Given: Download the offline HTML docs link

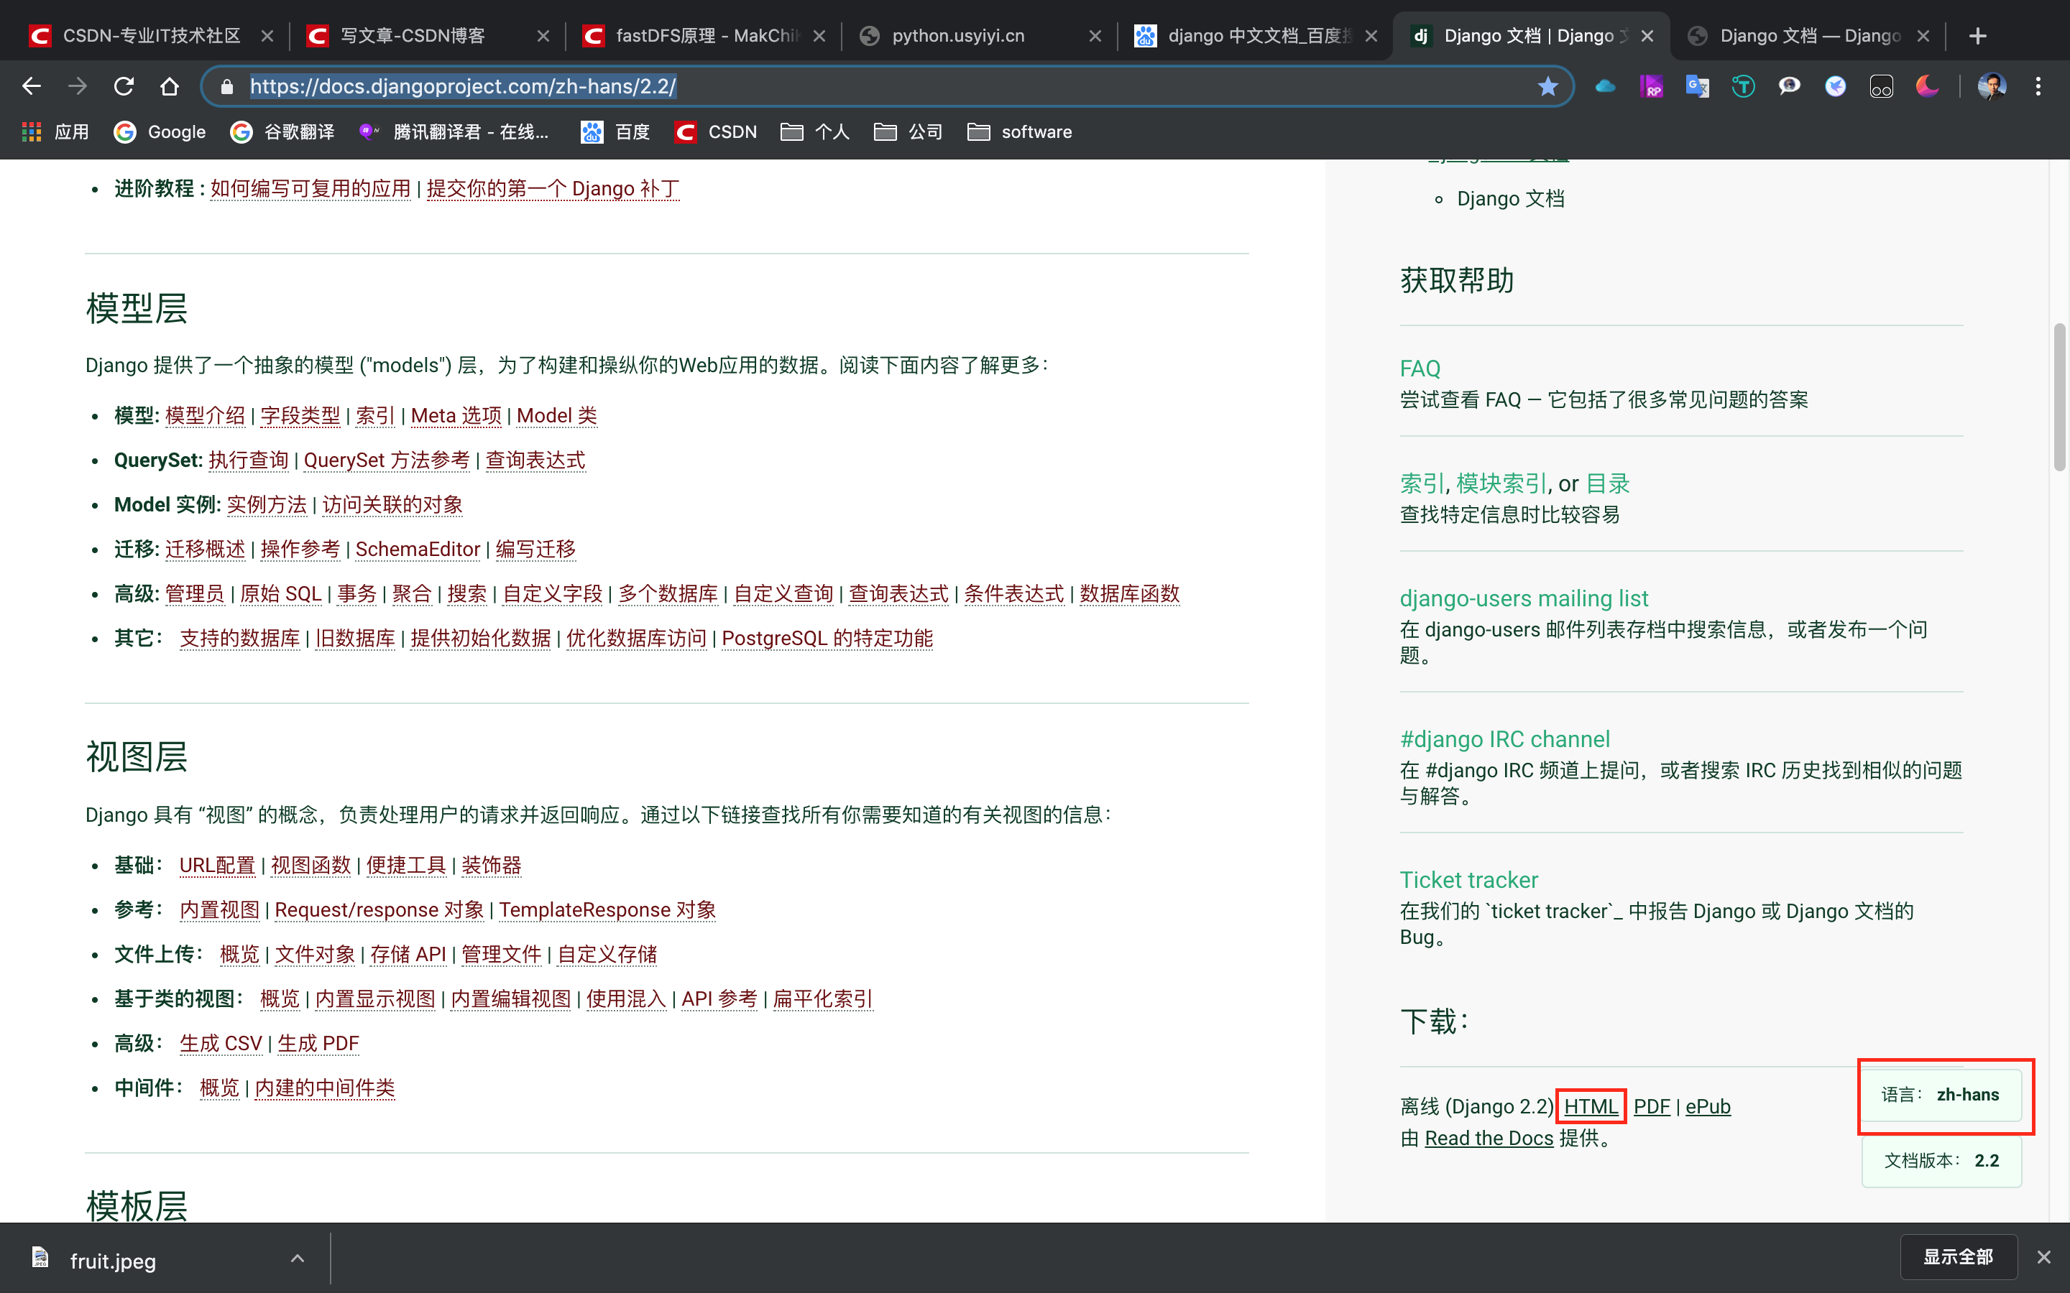Looking at the screenshot, I should tap(1590, 1106).
